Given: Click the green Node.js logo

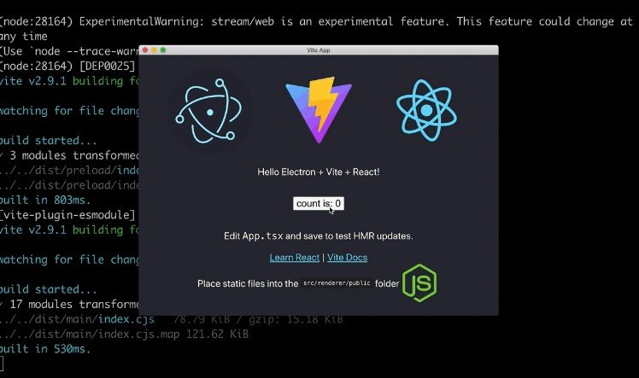Looking at the screenshot, I should [x=419, y=282].
